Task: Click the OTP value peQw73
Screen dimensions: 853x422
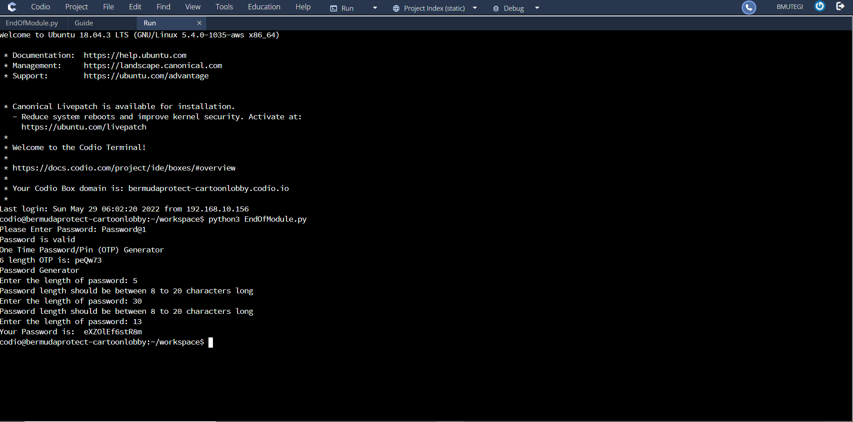Action: pos(88,260)
